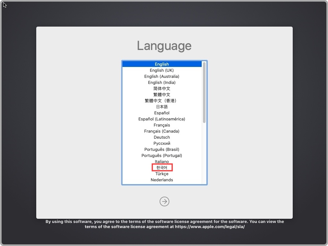
Task: Select 日本語 from the list
Action: pyautogui.click(x=162, y=107)
